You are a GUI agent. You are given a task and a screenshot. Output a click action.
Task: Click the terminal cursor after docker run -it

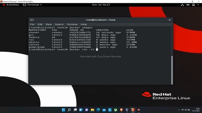point(97,50)
